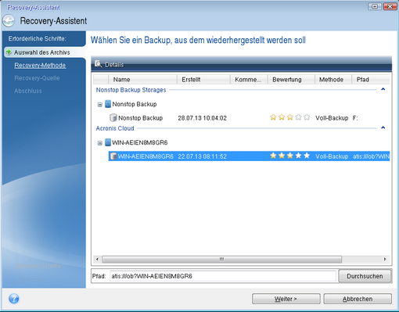Click the Nonstop Backup storage group icon
The image size is (399, 312).
tap(108, 104)
